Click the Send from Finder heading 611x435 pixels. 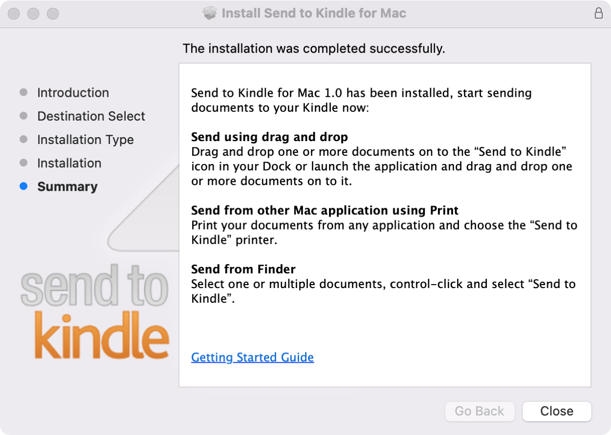pos(243,269)
